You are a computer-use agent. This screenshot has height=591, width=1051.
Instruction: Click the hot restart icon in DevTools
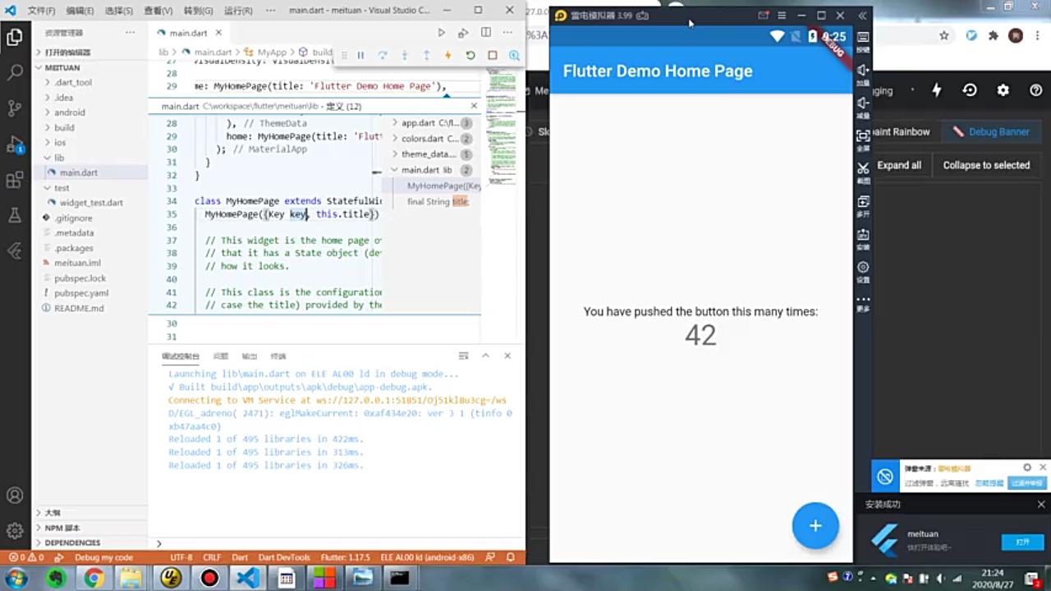970,90
